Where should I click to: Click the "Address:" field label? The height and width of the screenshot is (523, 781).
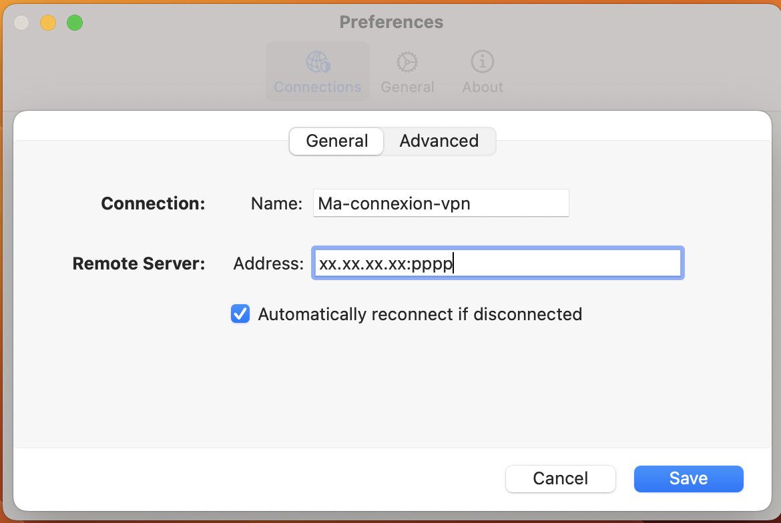[268, 264]
